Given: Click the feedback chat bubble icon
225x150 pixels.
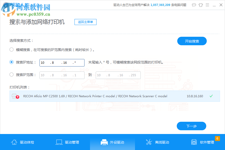Looking at the screenshot, I should click(x=194, y=5).
